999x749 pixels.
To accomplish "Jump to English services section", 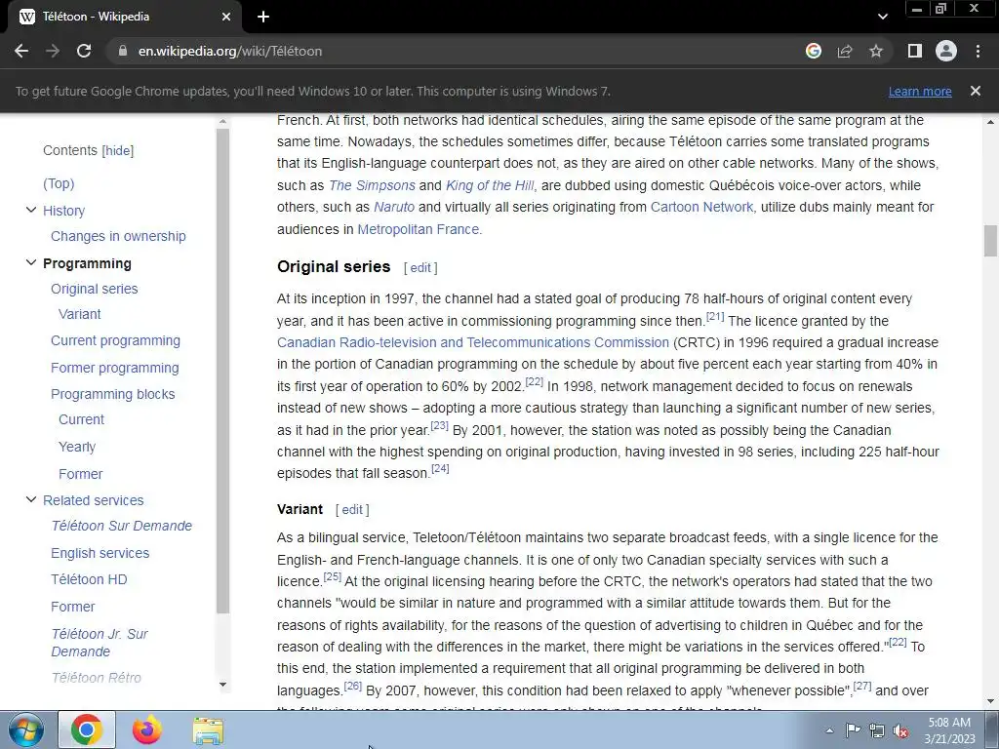I will (x=100, y=554).
